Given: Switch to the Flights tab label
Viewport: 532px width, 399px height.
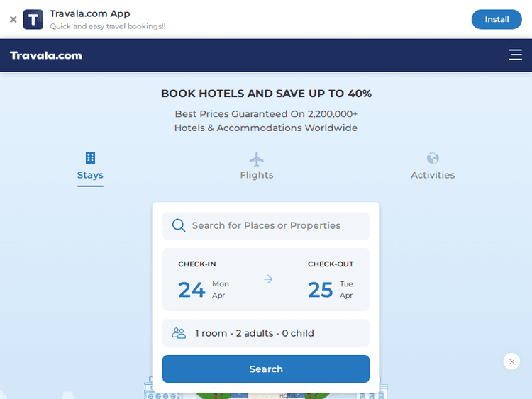Looking at the screenshot, I should [257, 175].
